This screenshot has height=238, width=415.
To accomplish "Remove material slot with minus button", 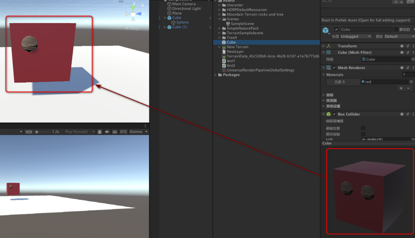I will [408, 88].
